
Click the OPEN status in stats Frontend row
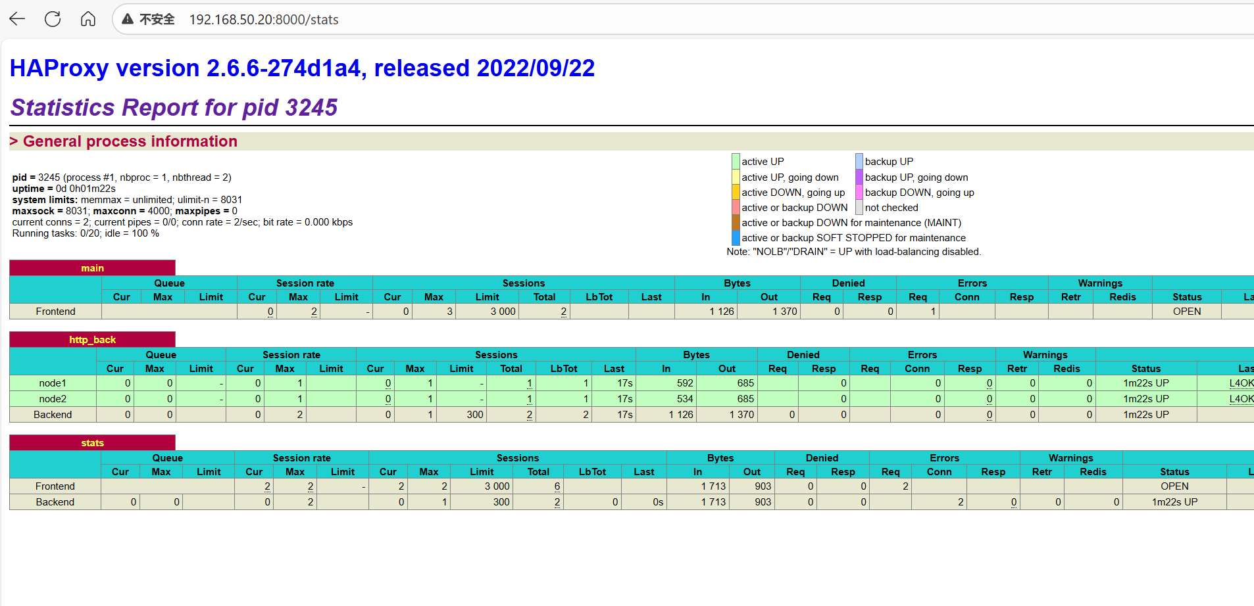pos(1174,486)
